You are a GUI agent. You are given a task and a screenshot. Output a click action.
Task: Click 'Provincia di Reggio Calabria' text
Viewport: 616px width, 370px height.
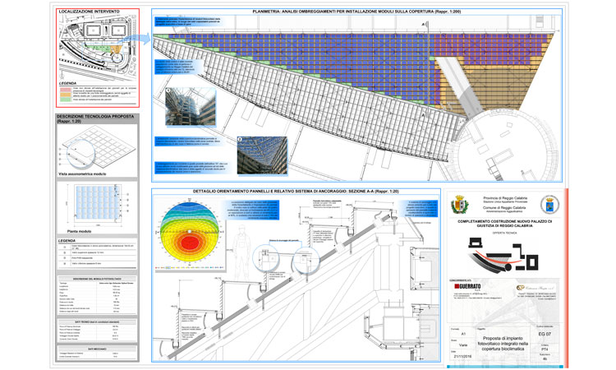[505, 198]
